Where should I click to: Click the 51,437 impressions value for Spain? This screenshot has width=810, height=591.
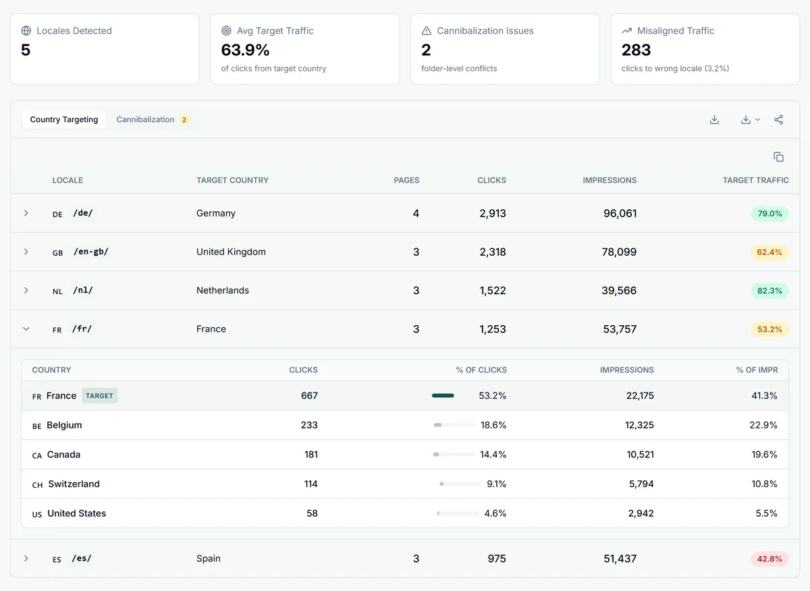[x=620, y=559]
